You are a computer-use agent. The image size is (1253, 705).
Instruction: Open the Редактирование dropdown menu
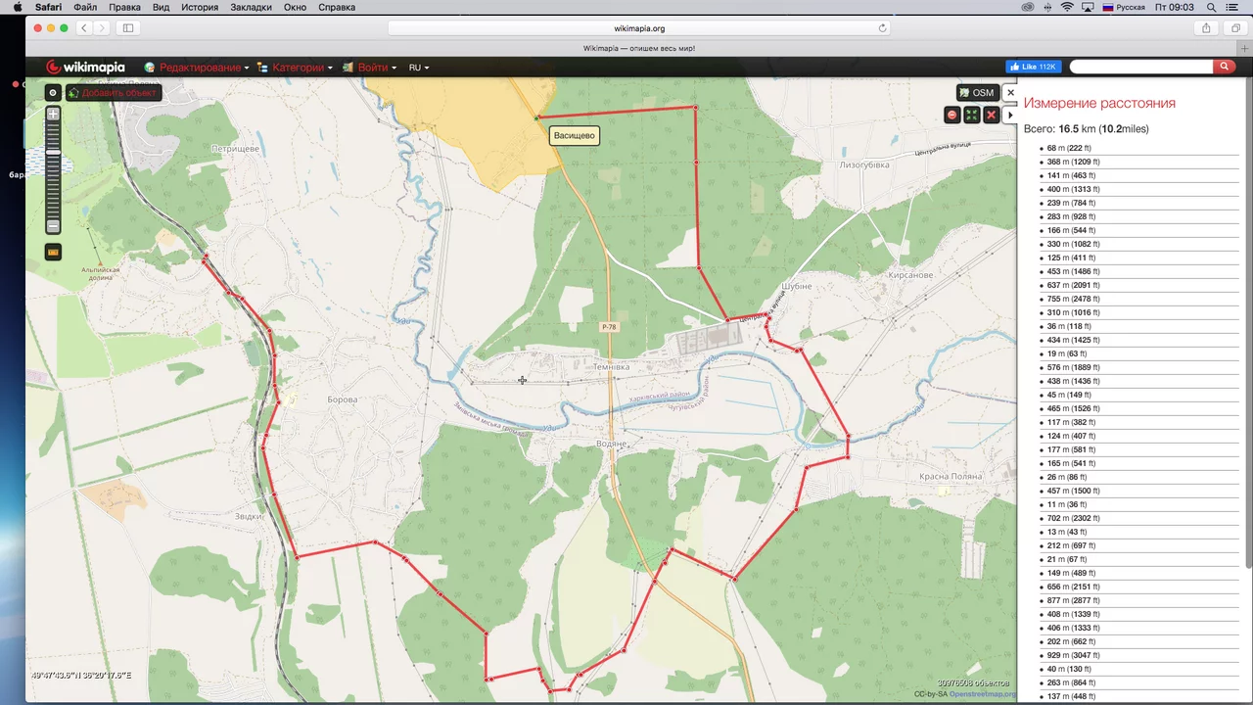pyautogui.click(x=197, y=68)
